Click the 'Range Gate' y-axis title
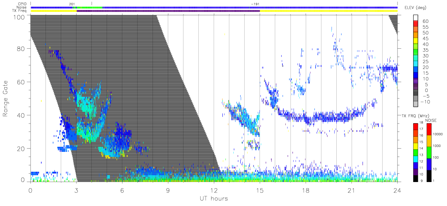Screen dimensions: 447x206 coord(6,99)
